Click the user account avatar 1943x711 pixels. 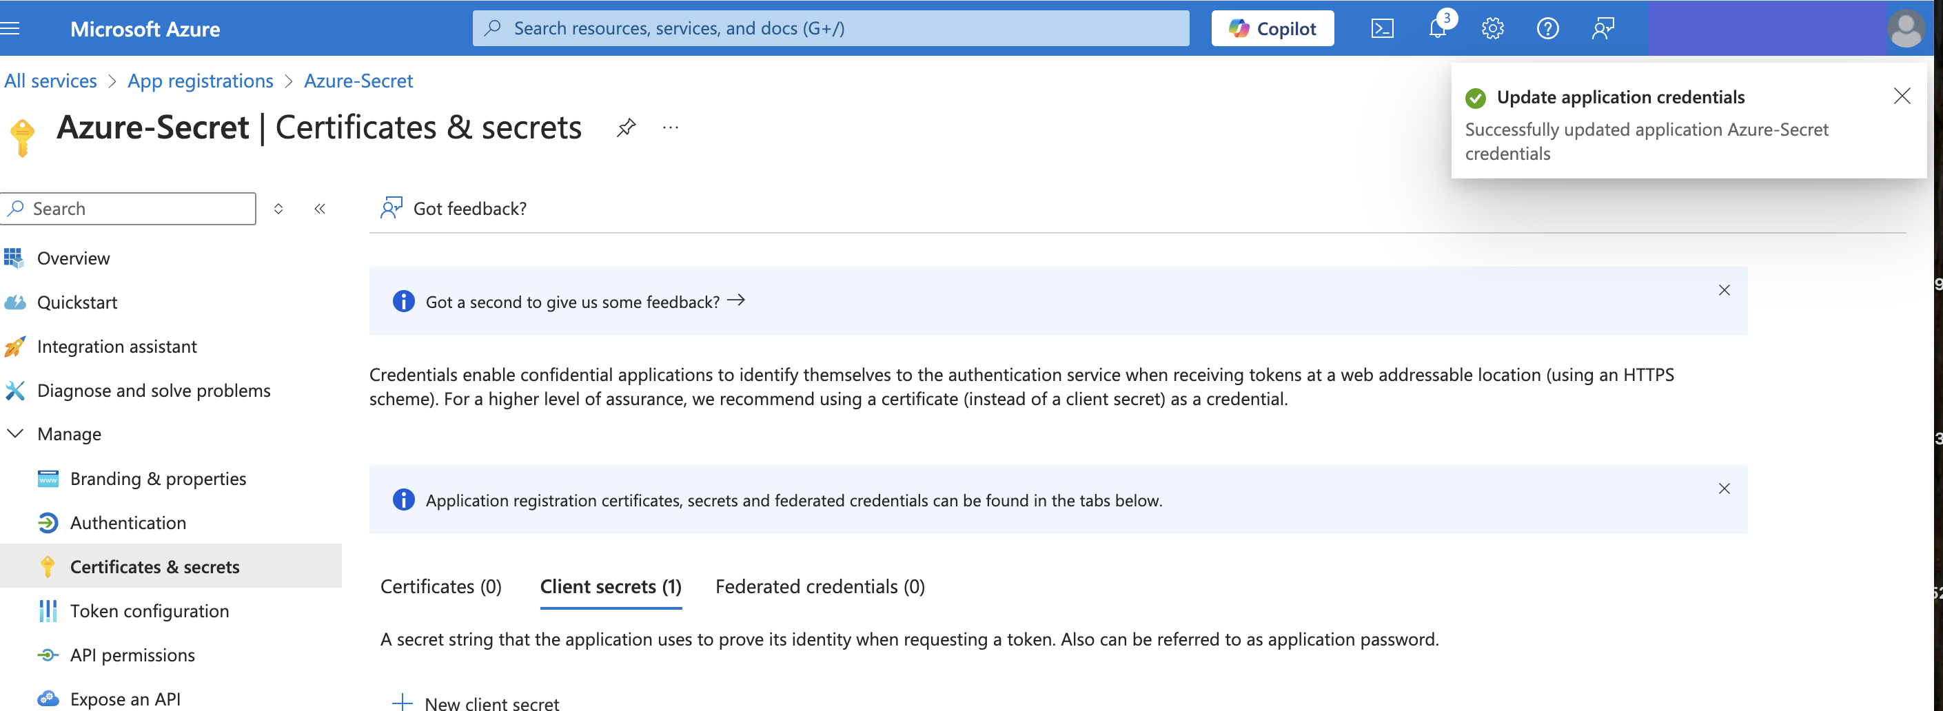click(x=1905, y=29)
